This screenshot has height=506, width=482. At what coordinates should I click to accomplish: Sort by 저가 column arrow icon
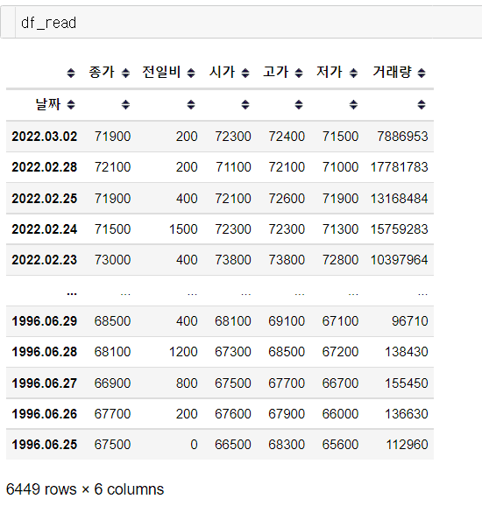[x=353, y=73]
